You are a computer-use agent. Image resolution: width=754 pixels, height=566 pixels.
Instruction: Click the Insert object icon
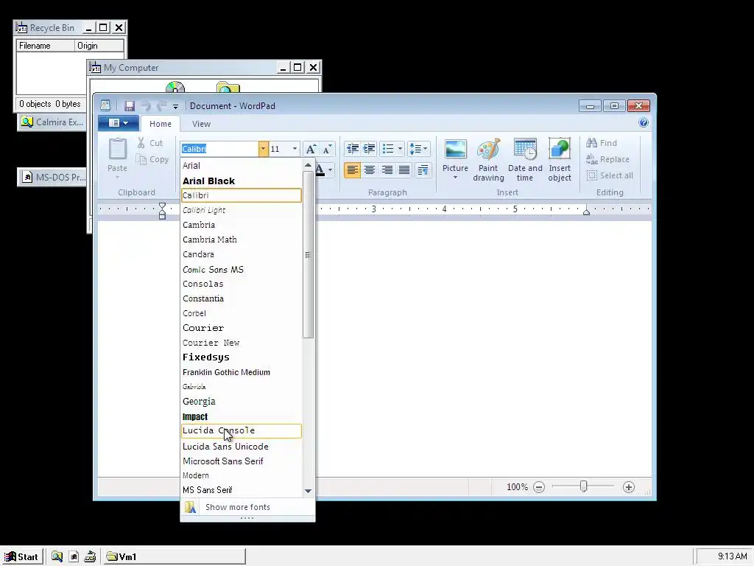coord(560,149)
